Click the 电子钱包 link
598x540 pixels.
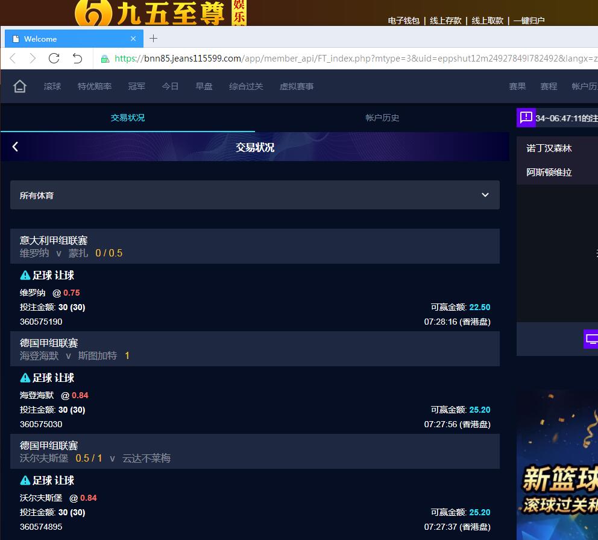point(403,21)
